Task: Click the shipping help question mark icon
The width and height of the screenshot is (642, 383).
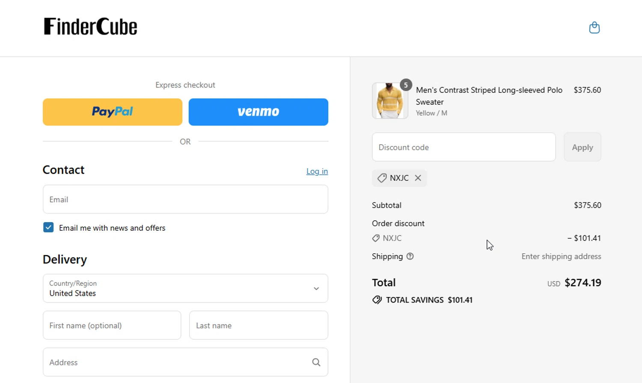Action: pos(410,256)
